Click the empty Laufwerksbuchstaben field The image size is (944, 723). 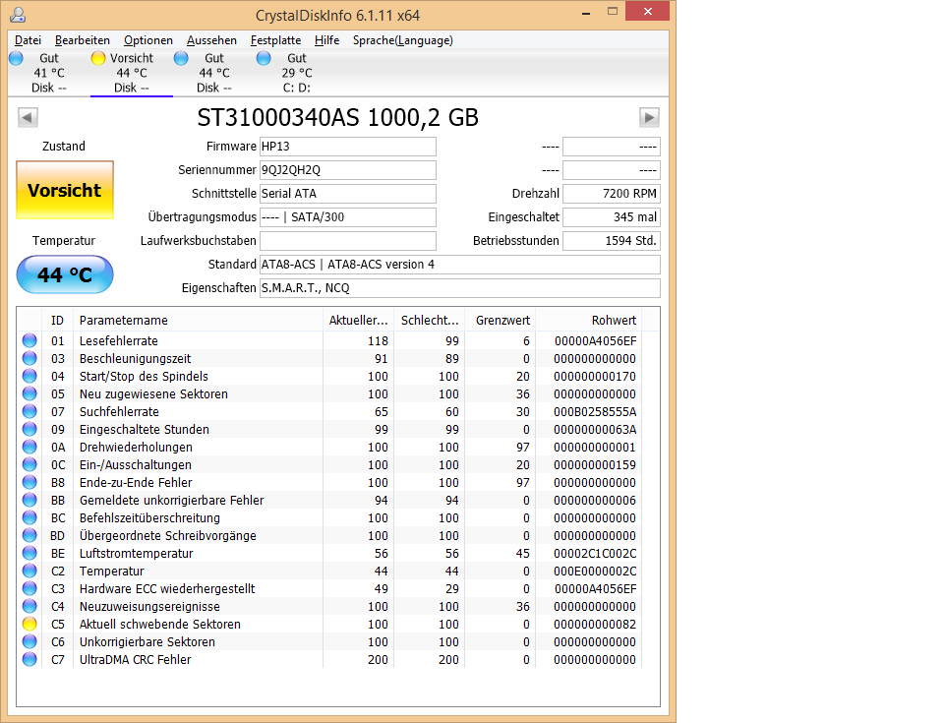pyautogui.click(x=347, y=240)
